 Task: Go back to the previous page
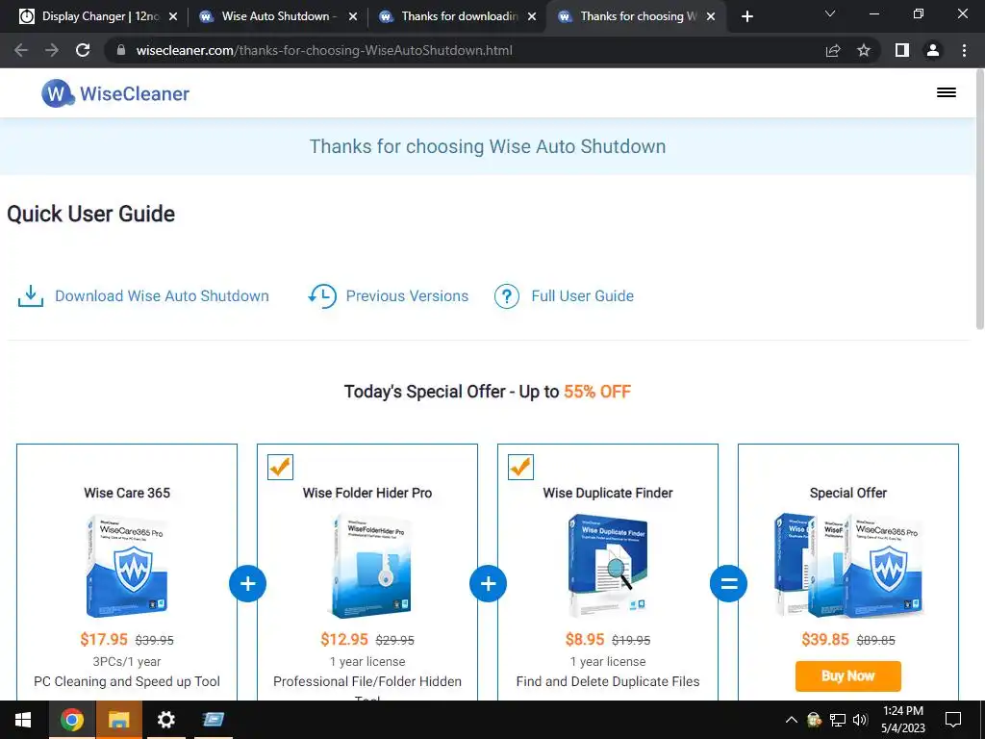click(21, 50)
